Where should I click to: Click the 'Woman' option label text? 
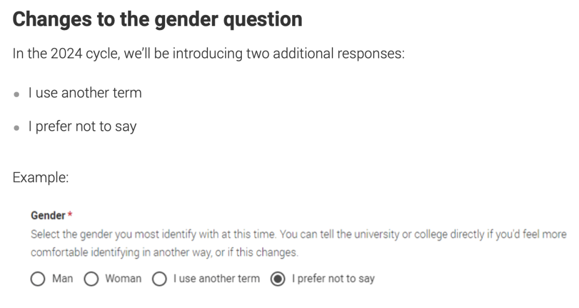[x=123, y=279]
